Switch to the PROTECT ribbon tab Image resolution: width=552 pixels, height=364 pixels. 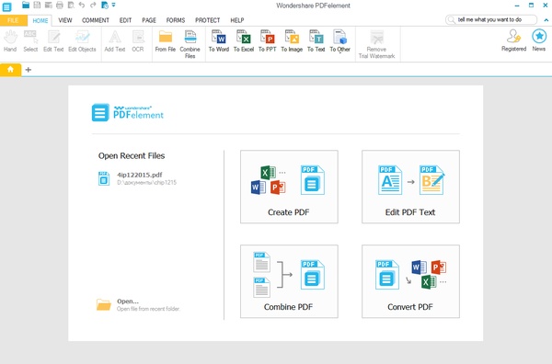[207, 20]
